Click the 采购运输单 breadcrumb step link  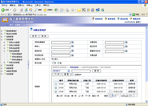[x=74, y=67]
